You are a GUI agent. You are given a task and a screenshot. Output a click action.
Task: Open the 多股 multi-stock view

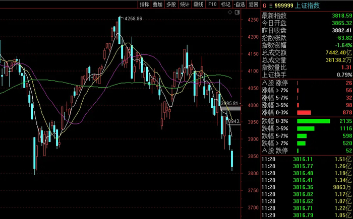coord(171,4)
